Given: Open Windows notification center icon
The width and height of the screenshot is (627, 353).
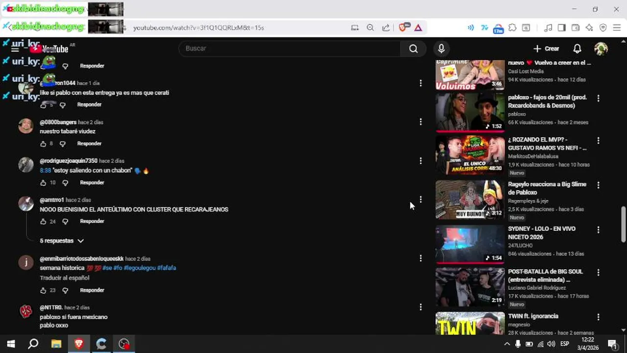Looking at the screenshot, I should tap(612, 344).
